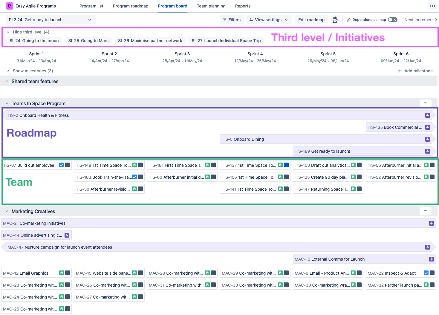Click the green story icon on TIS-103 Draft out analytics
Image resolution: width=439 pixels, height=315 pixels.
353,165
